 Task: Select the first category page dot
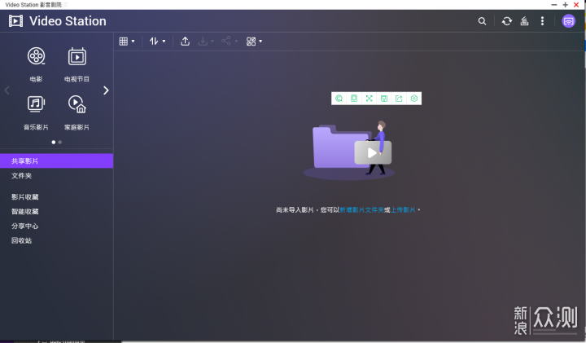tap(54, 142)
